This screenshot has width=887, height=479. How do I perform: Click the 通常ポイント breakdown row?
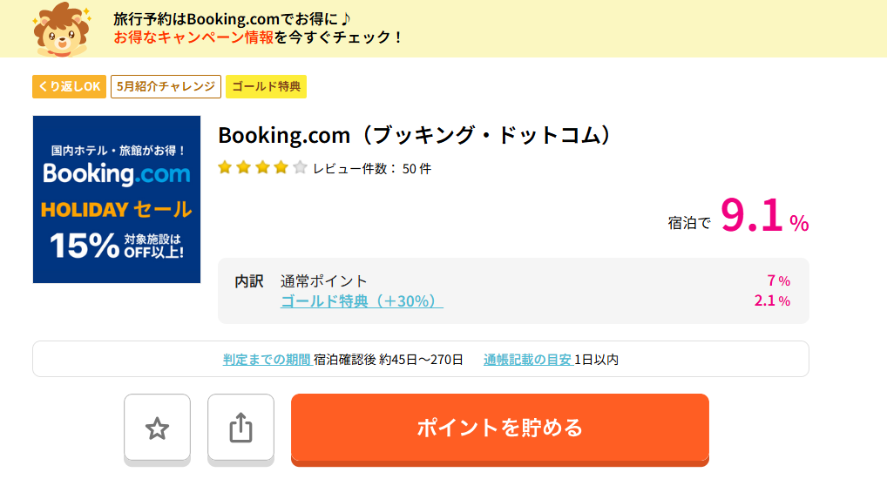535,280
